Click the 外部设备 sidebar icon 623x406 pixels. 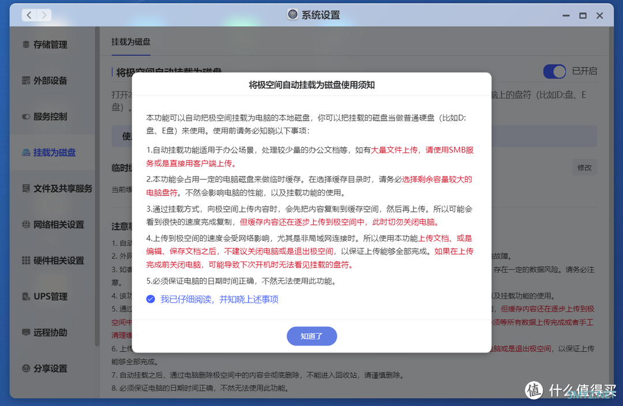point(26,81)
